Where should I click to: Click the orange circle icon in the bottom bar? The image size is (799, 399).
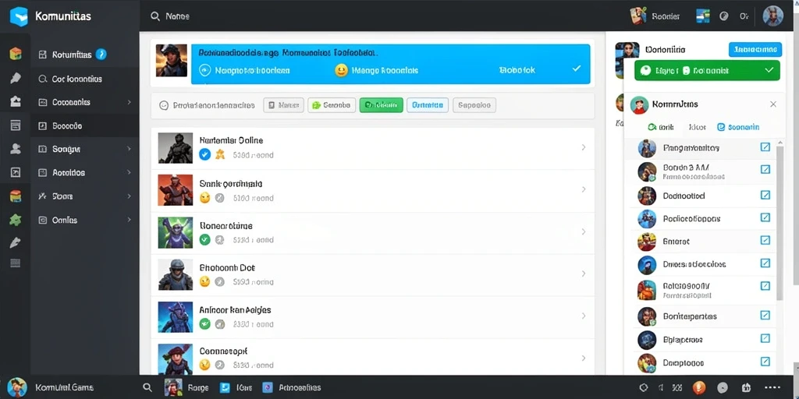tap(698, 387)
